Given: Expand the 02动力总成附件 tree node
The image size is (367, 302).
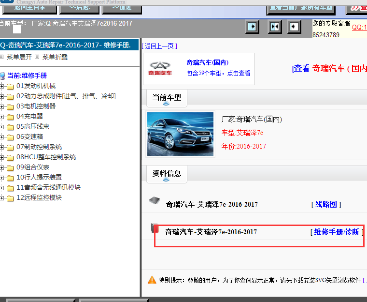Looking at the screenshot, I should pos(2,96).
